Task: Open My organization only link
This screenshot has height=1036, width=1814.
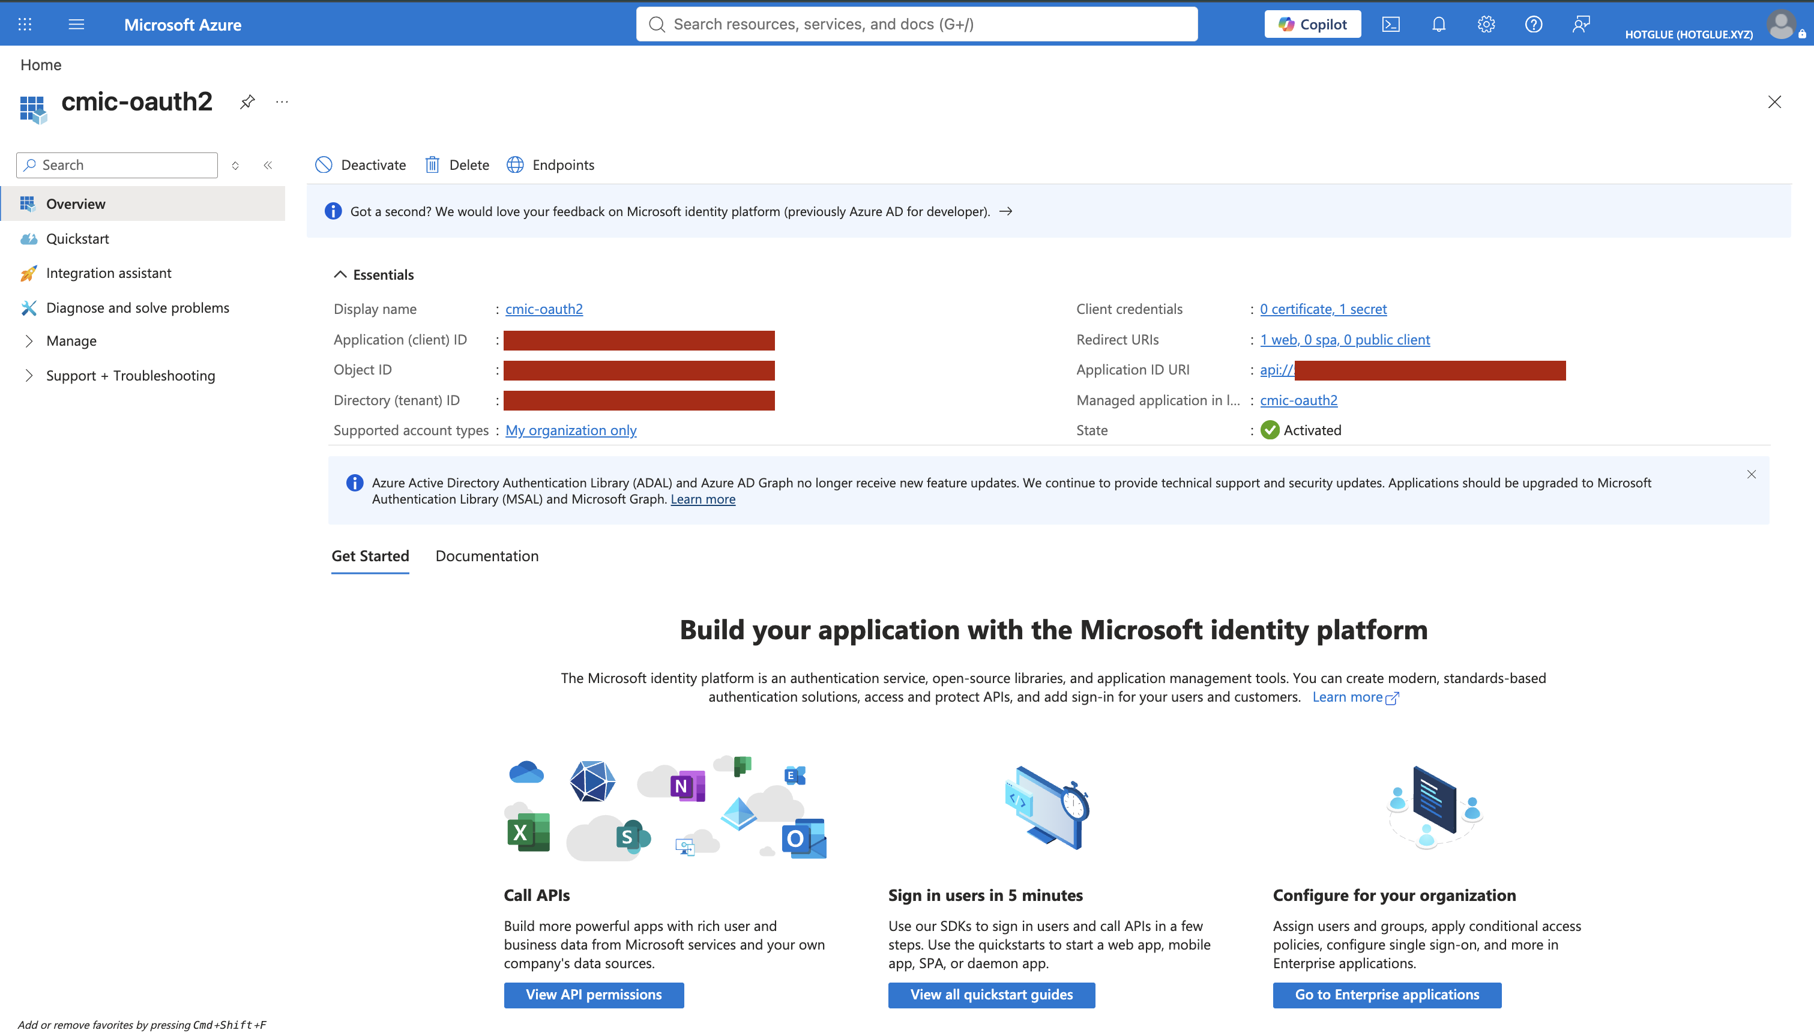Action: (570, 430)
